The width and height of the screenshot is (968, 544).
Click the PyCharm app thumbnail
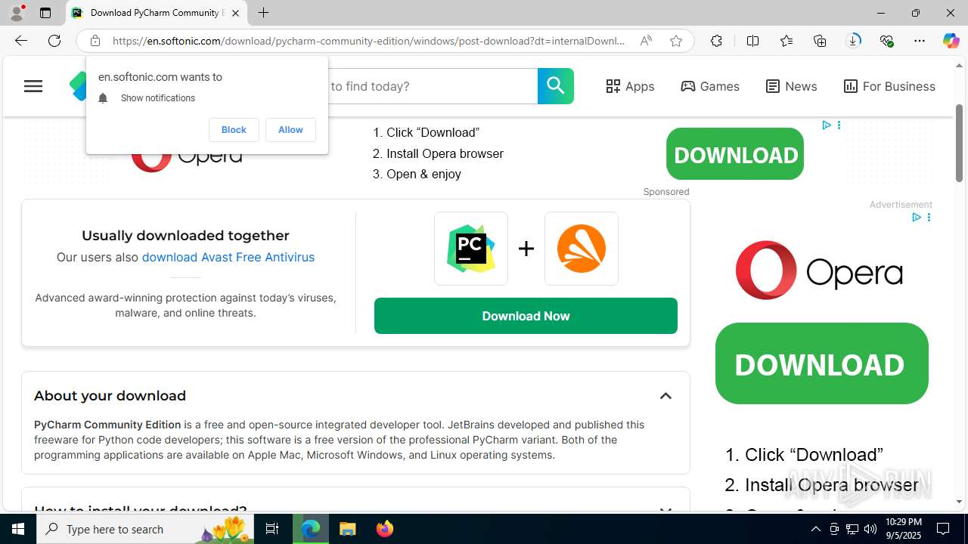[471, 249]
